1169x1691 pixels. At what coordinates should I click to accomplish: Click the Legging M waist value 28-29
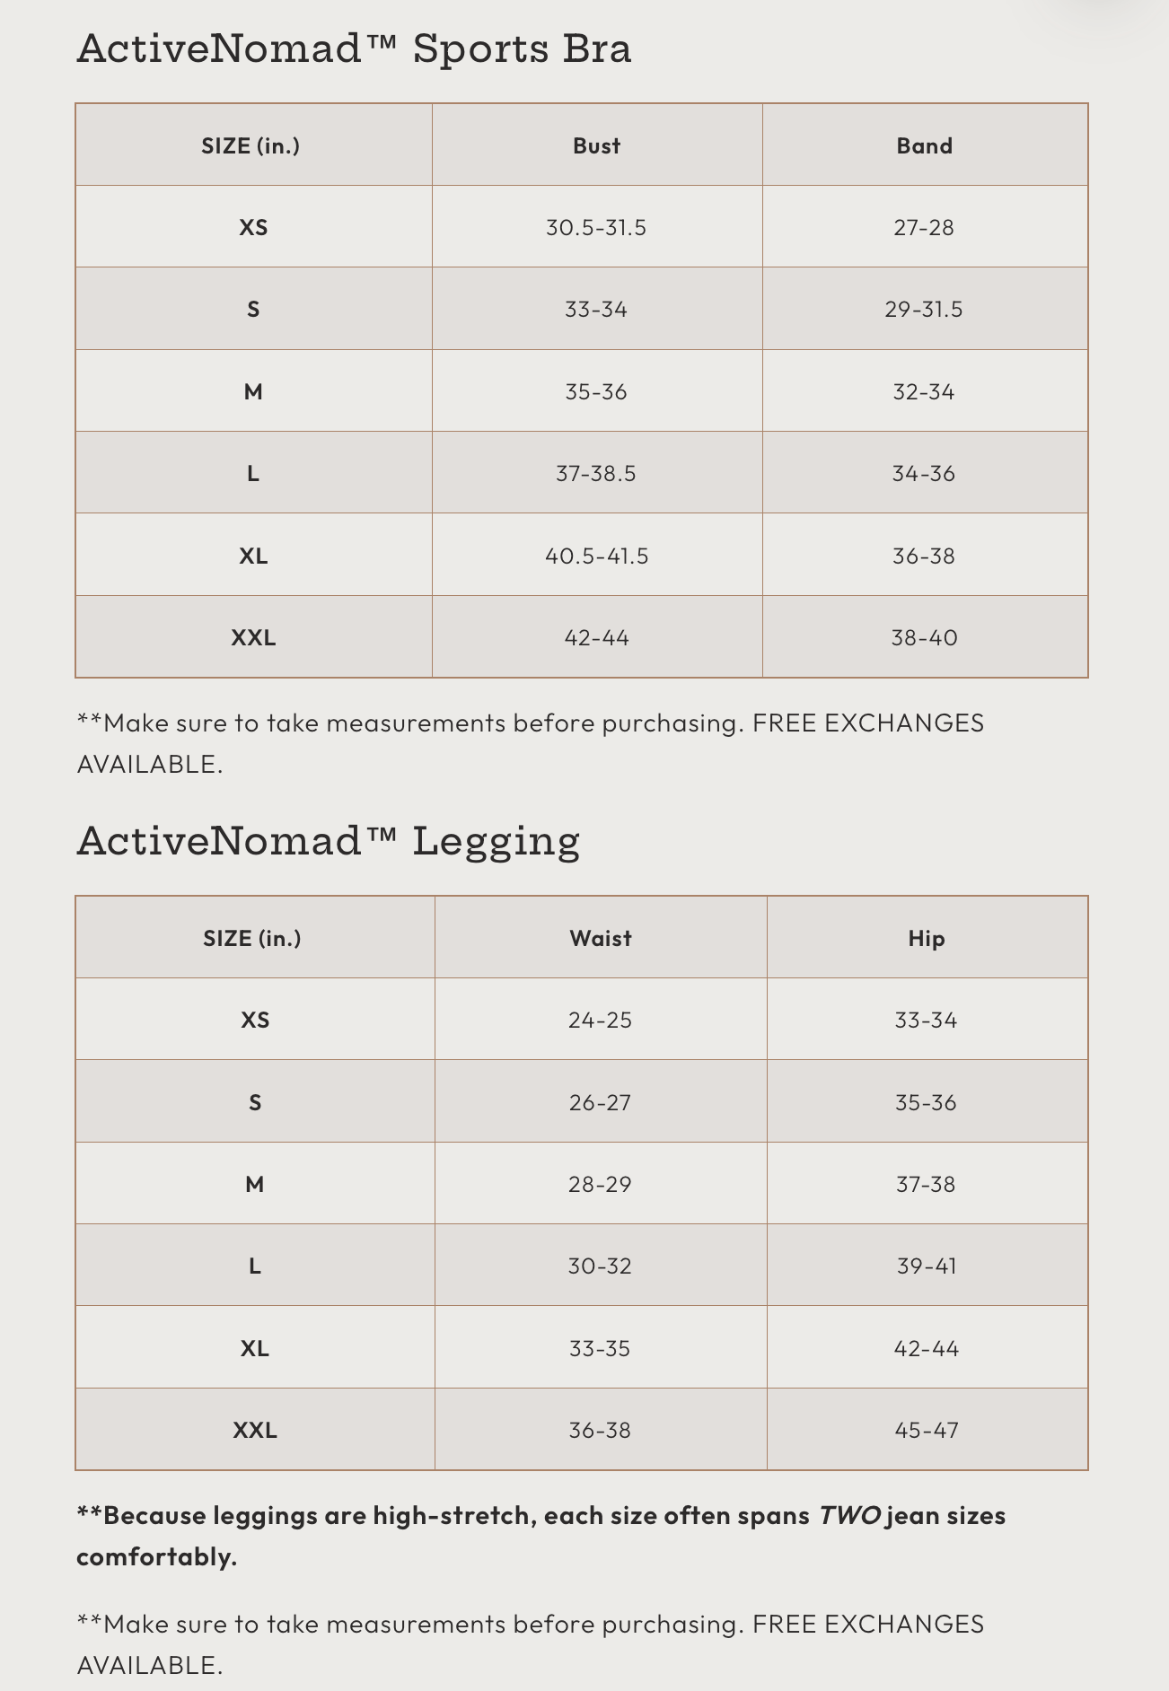pos(600,1184)
